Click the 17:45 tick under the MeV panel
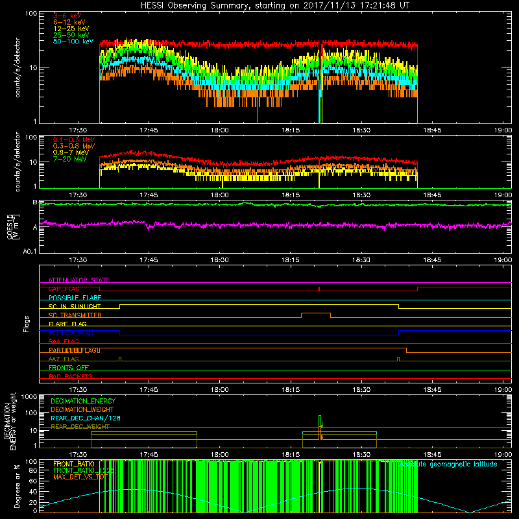519x519 pixels. [x=149, y=195]
